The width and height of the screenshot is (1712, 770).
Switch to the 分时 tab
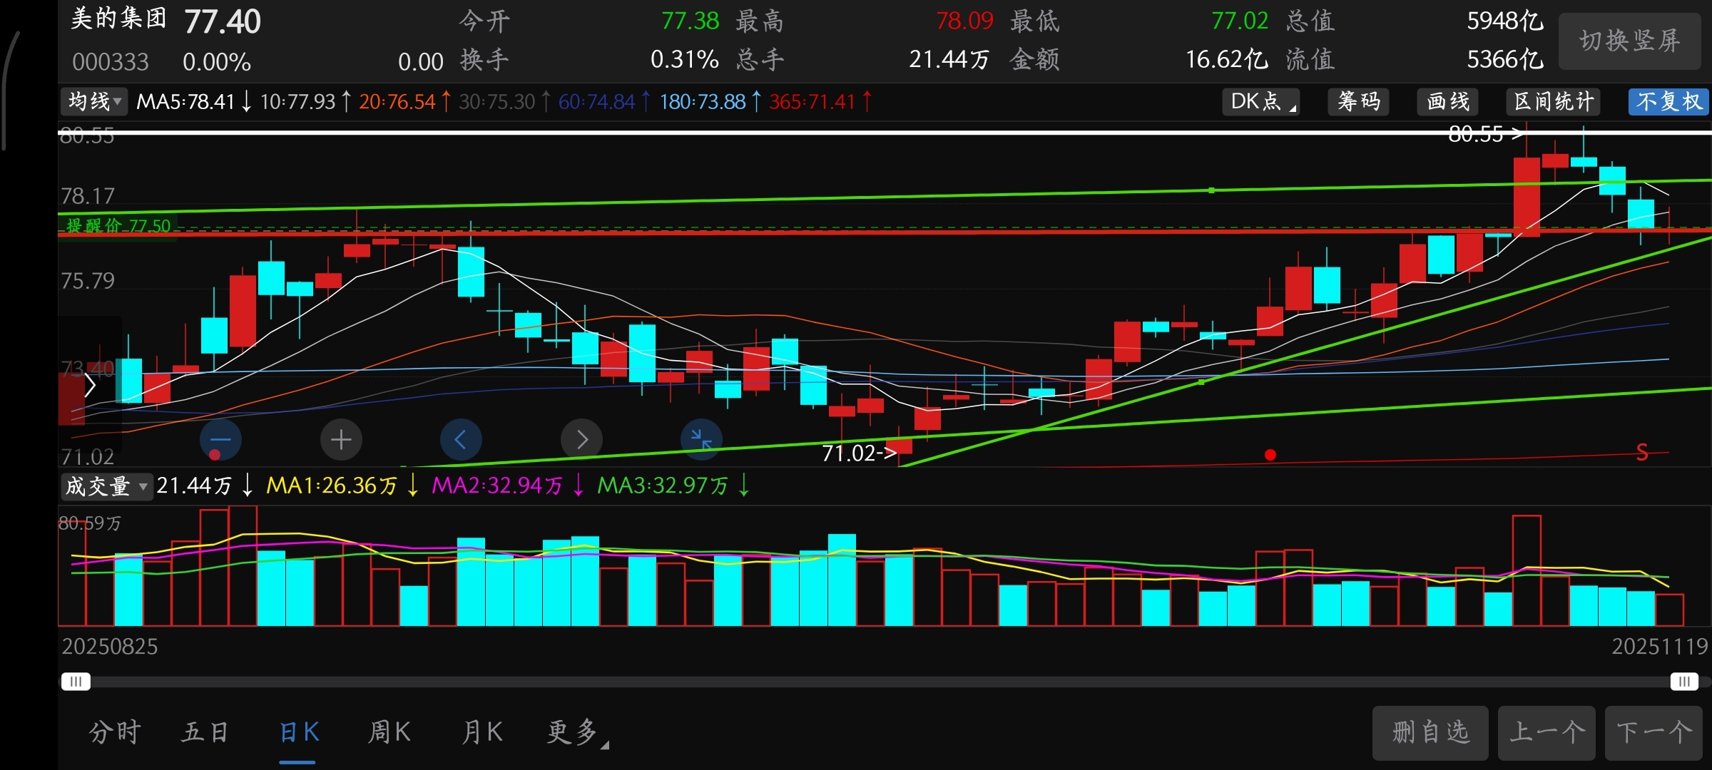pos(115,732)
